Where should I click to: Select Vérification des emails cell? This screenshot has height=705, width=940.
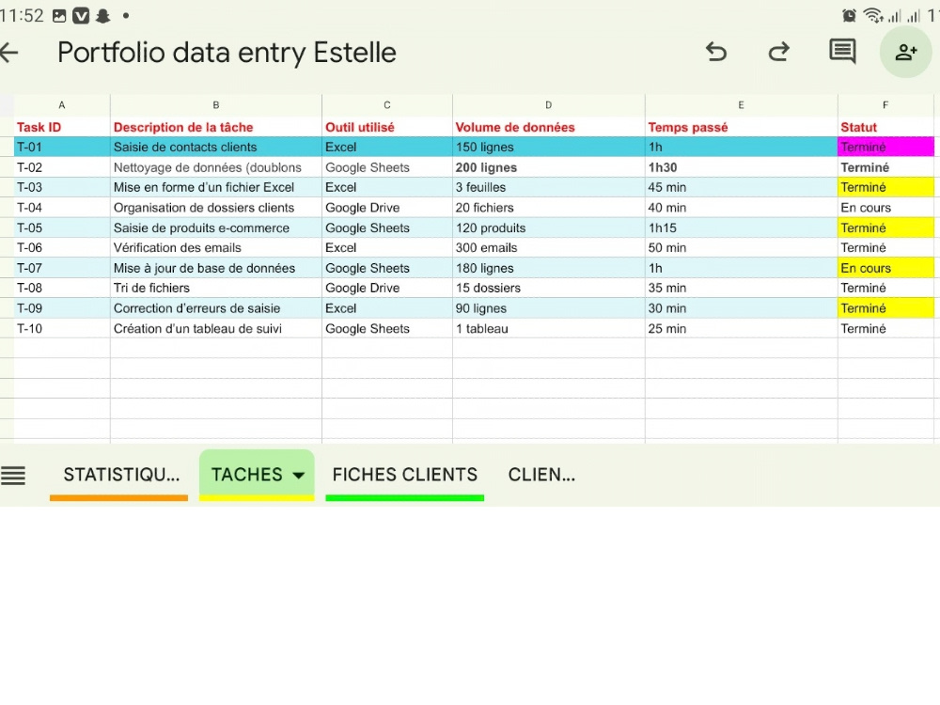coord(216,247)
